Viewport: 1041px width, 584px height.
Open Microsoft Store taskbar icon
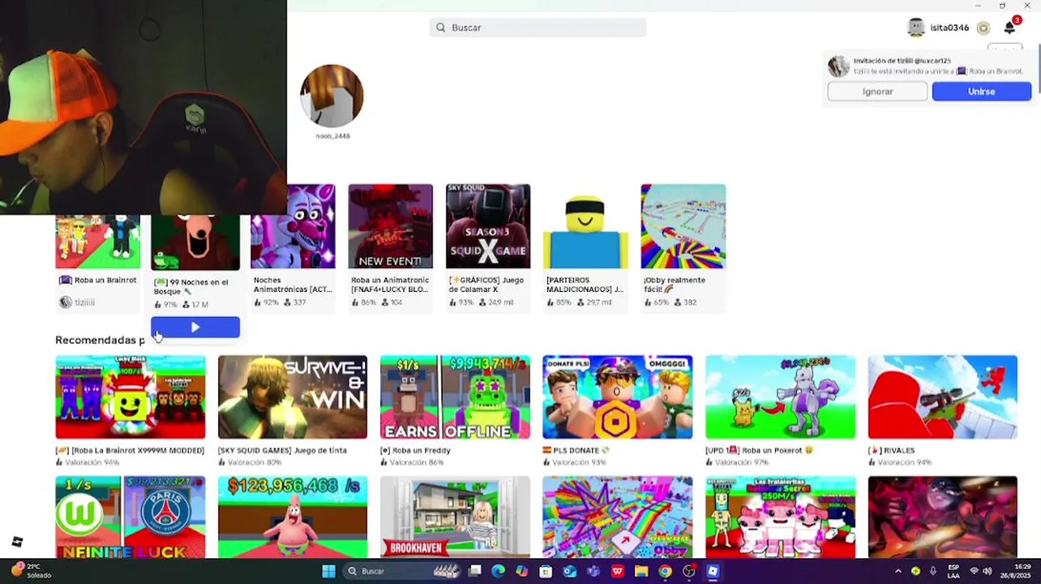[546, 571]
